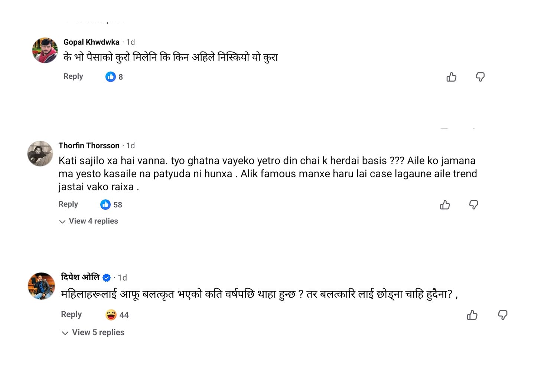Open Thorfin Thorsson's avatar
This screenshot has height=371, width=557.
click(40, 154)
